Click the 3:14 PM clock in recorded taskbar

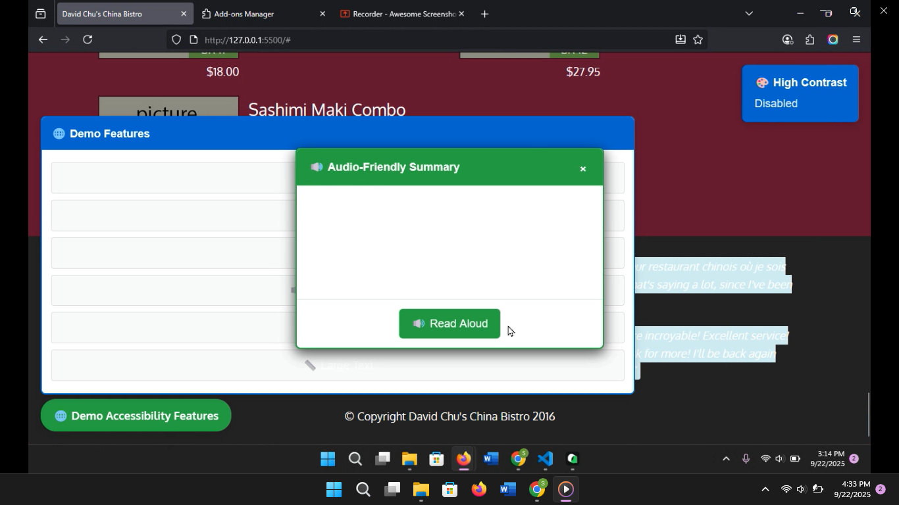[828, 459]
